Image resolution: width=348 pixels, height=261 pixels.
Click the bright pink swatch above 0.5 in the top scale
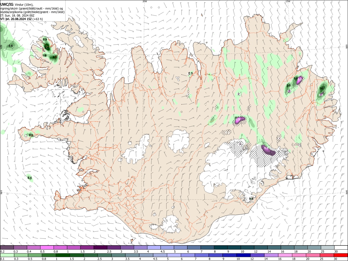point(47,248)
